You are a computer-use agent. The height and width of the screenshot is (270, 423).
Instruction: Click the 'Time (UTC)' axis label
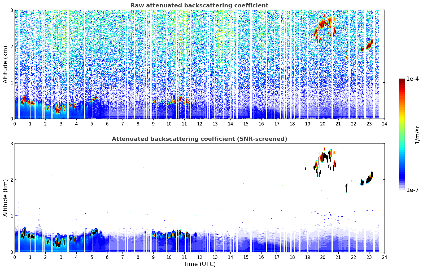click(199, 264)
